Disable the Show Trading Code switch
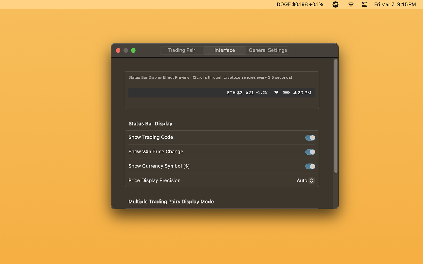Viewport: 423px width, 264px height. tap(310, 138)
